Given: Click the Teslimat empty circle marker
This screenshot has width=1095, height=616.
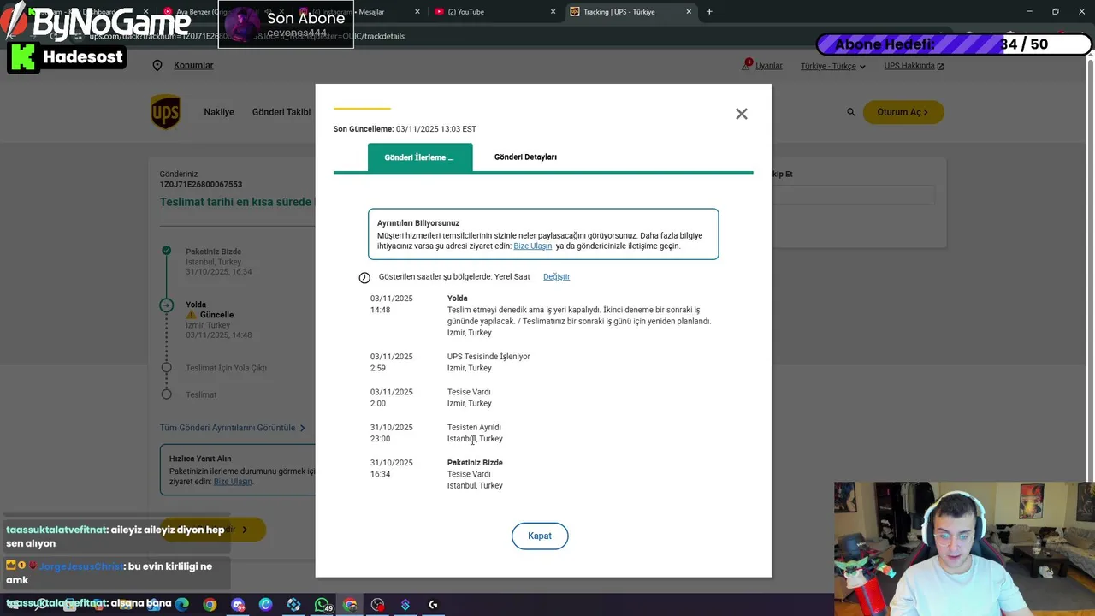Looking at the screenshot, I should coord(167,394).
